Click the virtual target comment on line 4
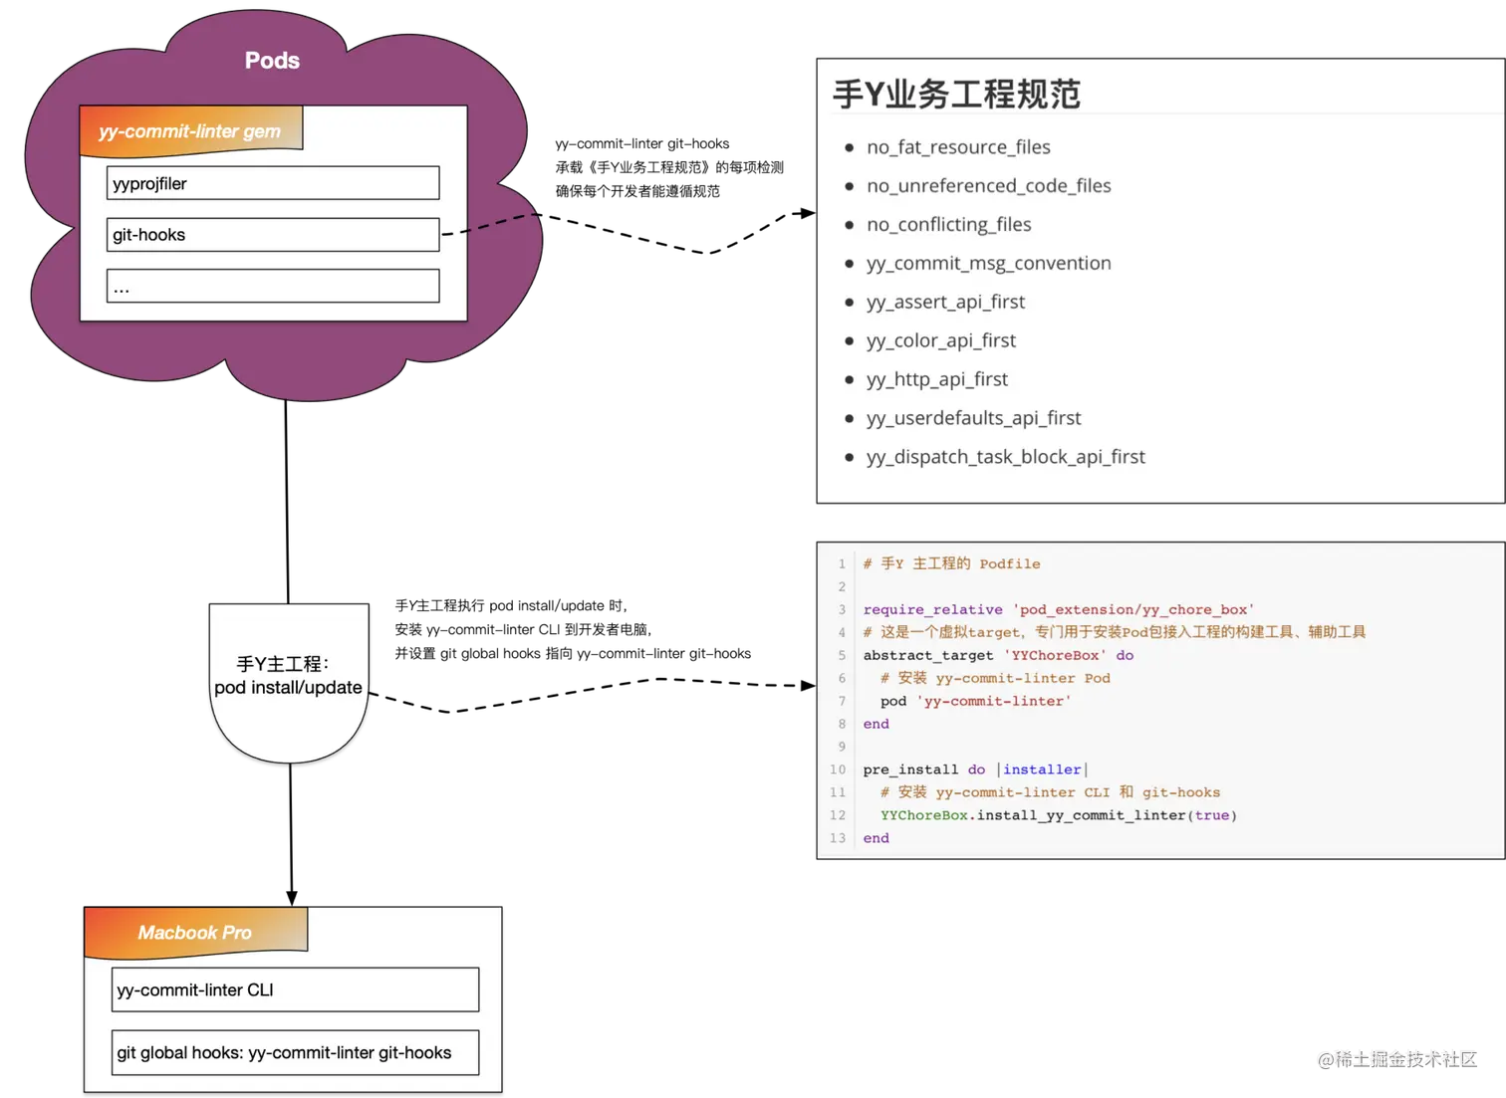1506x1098 pixels. pyautogui.click(x=1115, y=632)
